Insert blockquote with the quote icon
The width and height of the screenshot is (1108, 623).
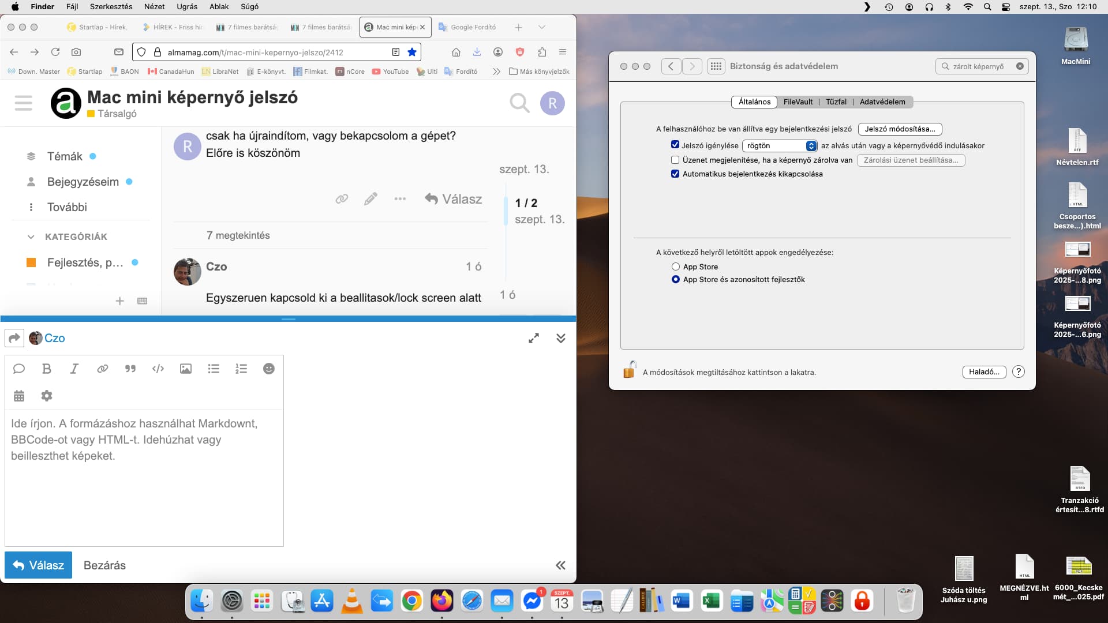click(130, 369)
